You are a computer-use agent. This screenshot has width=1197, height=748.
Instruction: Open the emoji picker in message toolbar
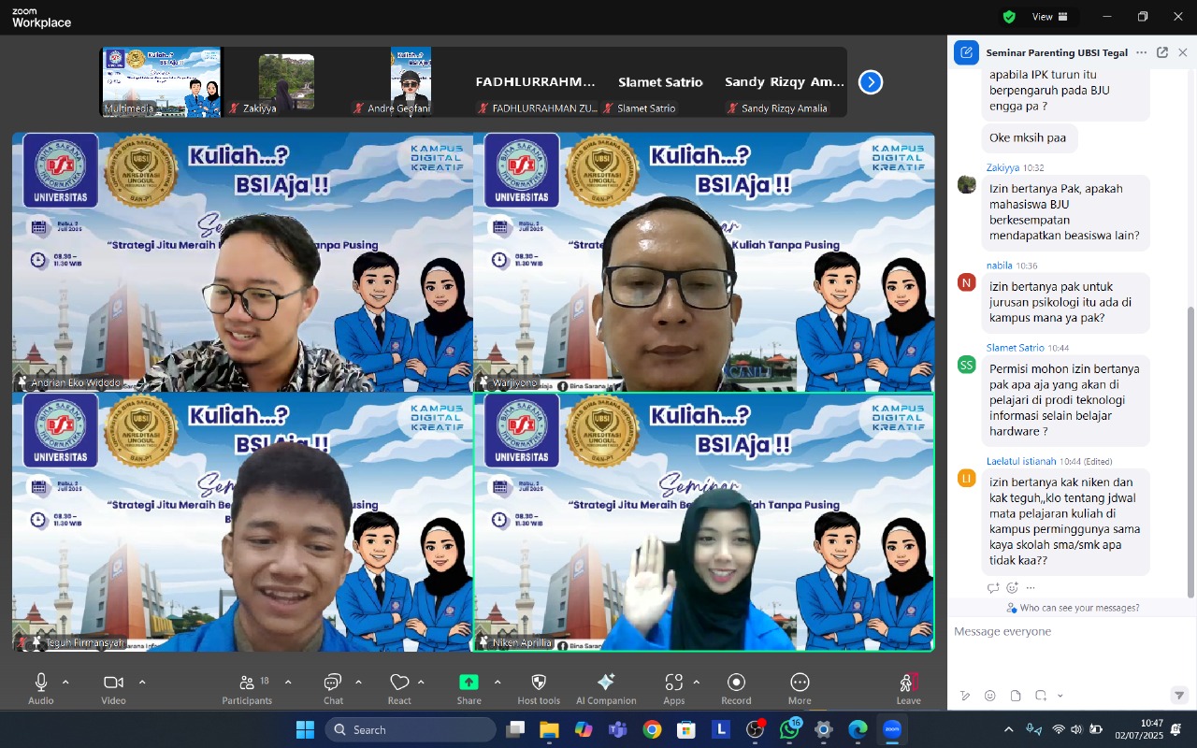[x=990, y=696]
